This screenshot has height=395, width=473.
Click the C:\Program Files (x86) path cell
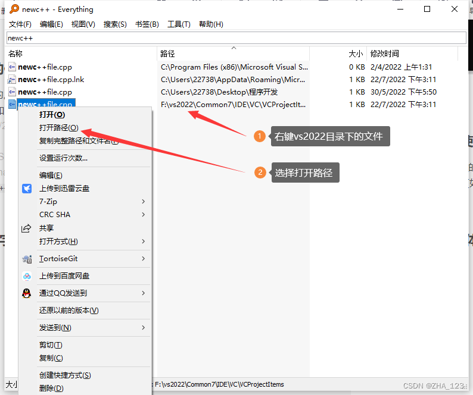click(x=234, y=67)
